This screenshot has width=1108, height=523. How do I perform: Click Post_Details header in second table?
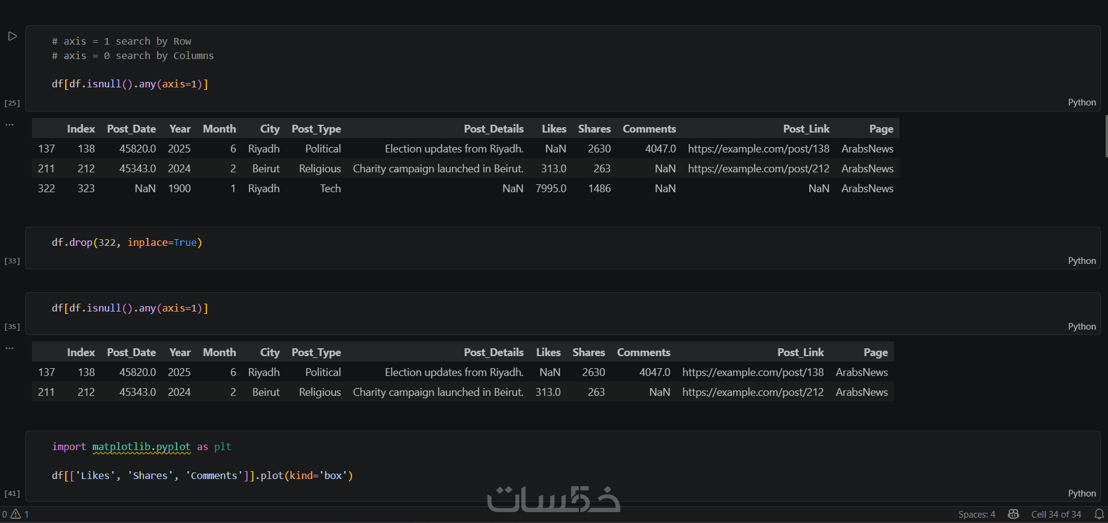(x=493, y=352)
